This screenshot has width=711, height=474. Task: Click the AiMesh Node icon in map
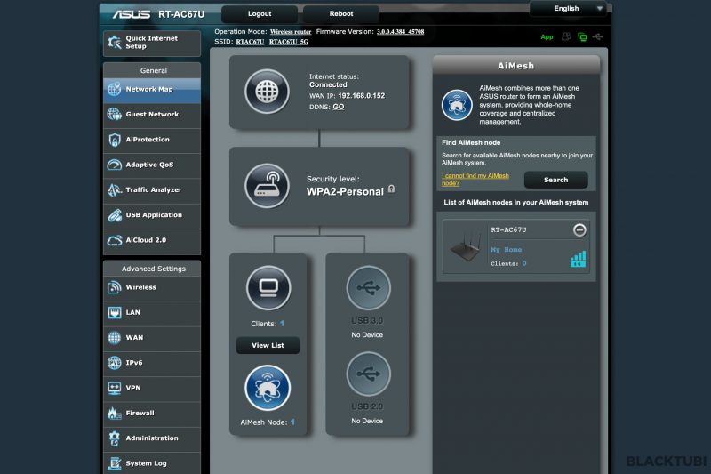268,388
